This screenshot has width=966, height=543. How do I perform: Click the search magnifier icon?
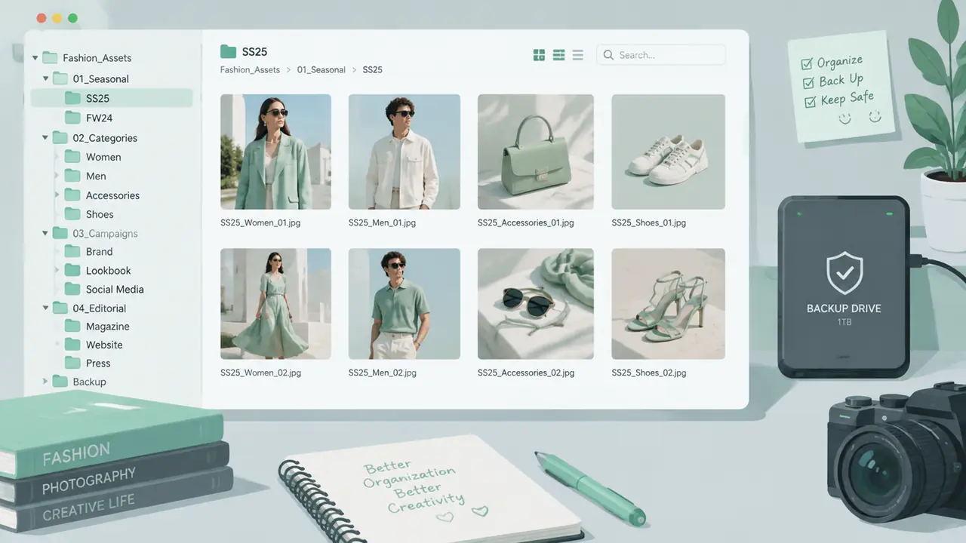[608, 55]
